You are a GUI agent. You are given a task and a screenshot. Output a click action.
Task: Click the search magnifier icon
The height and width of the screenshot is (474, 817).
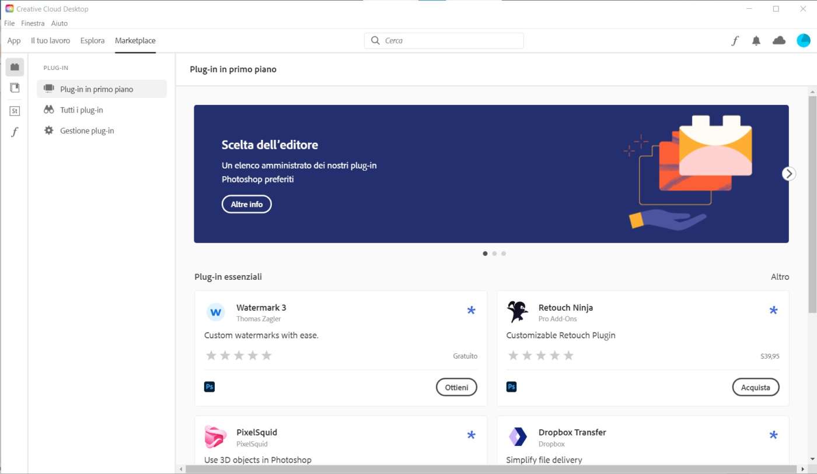[375, 41]
